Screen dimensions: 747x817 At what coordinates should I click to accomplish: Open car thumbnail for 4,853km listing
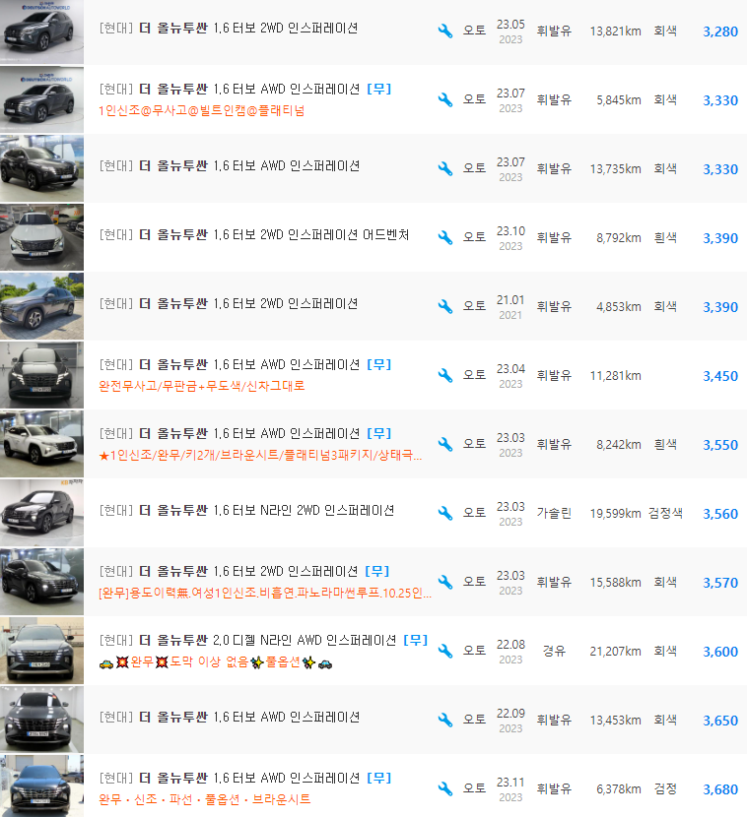(41, 306)
